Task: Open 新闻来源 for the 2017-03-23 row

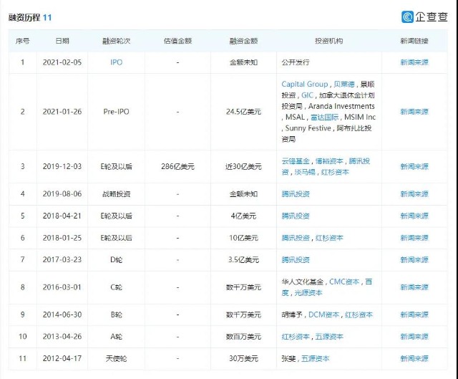Action: click(x=414, y=259)
